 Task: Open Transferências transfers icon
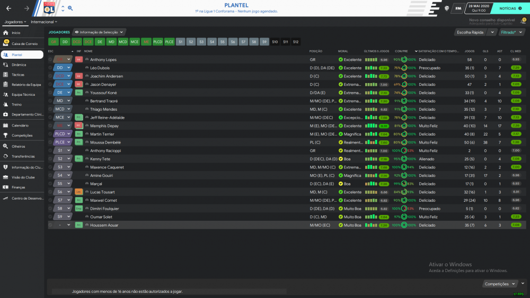point(5,156)
